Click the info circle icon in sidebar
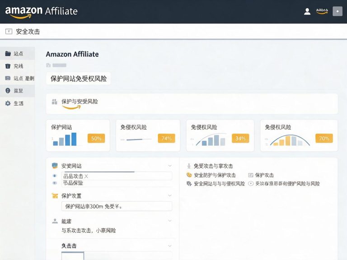Viewport: 347px width, 260px height. click(8, 90)
